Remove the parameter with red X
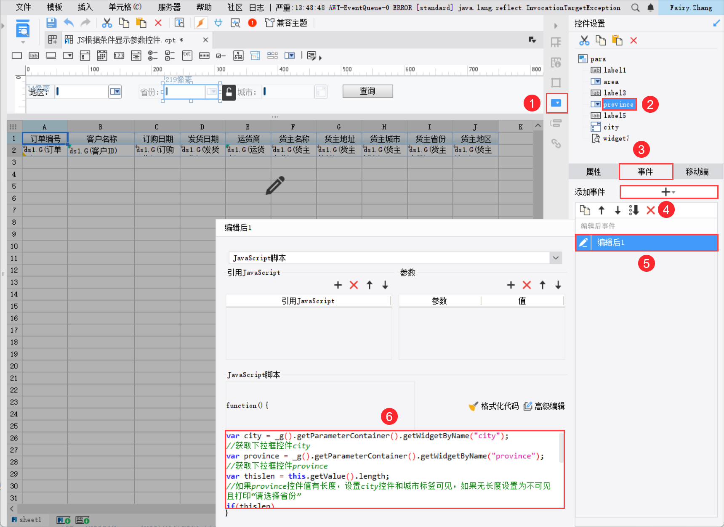Image resolution: width=724 pixels, height=527 pixels. (527, 285)
